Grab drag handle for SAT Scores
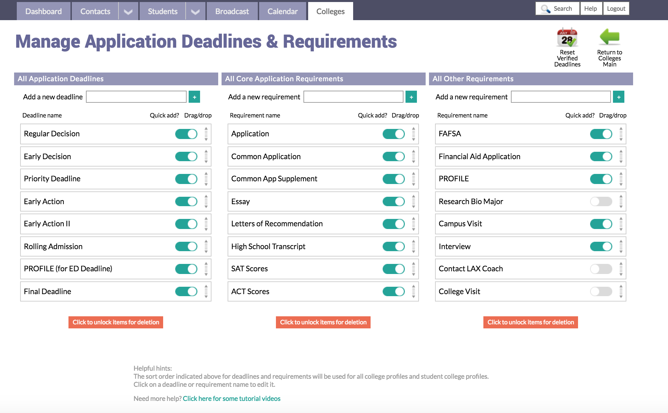Viewport: 668px width, 413px height. [414, 269]
